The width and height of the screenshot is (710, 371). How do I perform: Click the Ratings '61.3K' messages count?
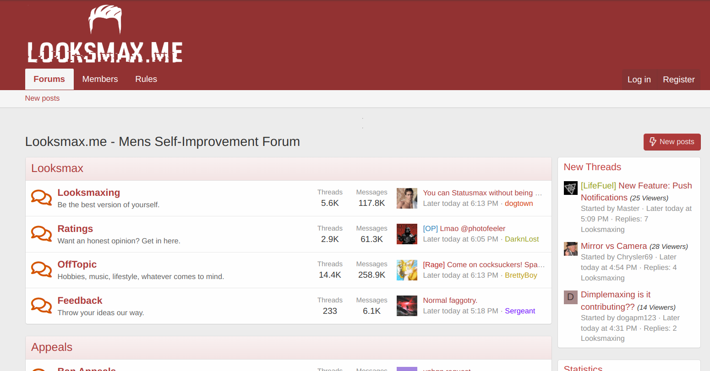tap(371, 239)
